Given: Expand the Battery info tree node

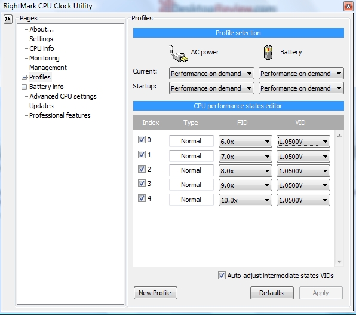Looking at the screenshot, I should pyautogui.click(x=24, y=87).
